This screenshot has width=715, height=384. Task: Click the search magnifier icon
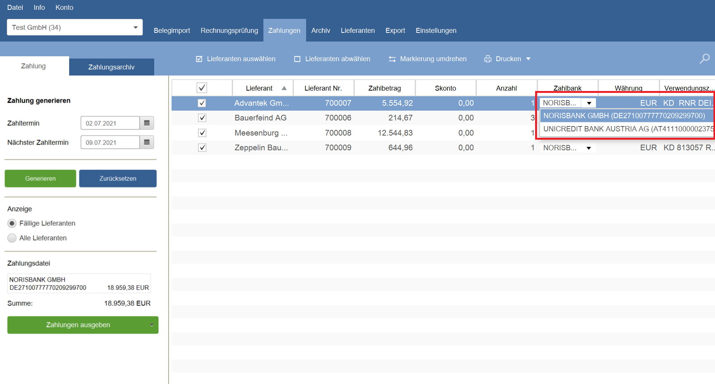[x=704, y=59]
